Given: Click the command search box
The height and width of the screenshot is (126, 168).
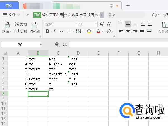Looking at the screenshot, I should click(126, 15).
